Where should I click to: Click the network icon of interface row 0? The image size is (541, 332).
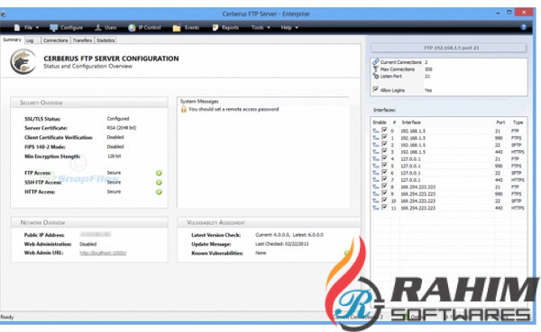coord(376,131)
